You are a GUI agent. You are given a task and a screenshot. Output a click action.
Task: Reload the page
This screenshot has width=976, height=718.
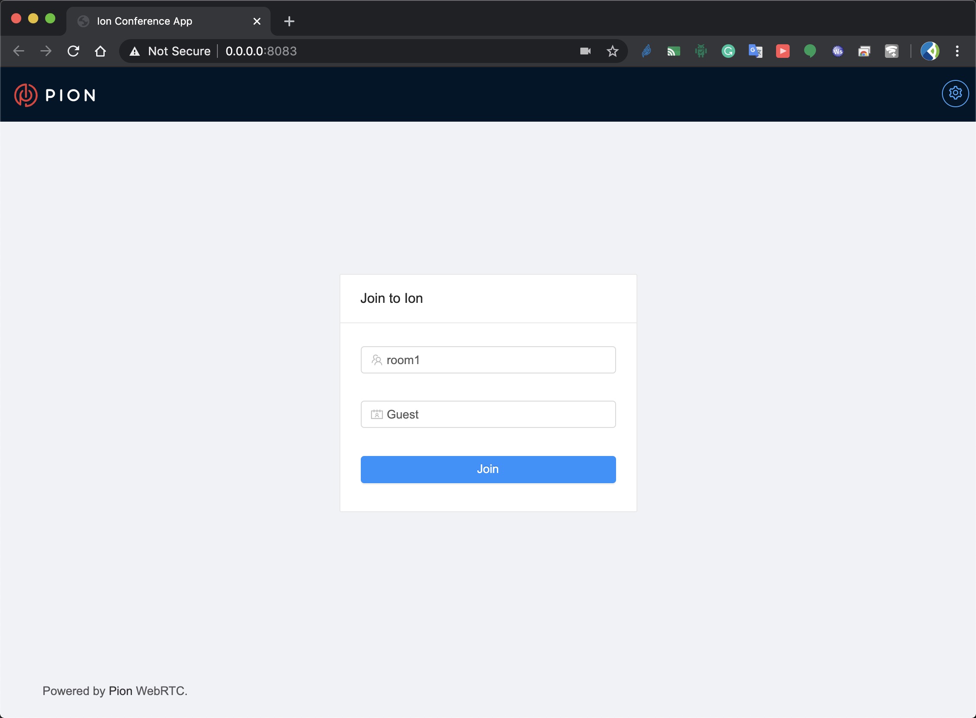pyautogui.click(x=73, y=51)
